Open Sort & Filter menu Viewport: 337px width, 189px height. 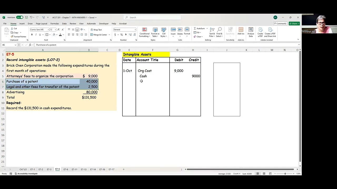coord(212,32)
